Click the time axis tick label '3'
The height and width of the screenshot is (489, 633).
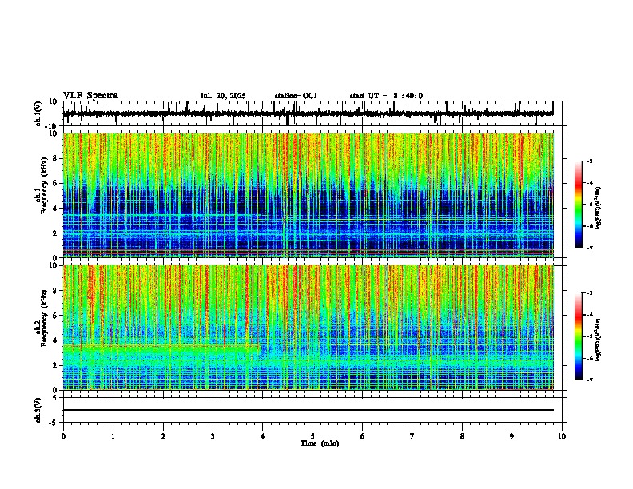coord(213,436)
